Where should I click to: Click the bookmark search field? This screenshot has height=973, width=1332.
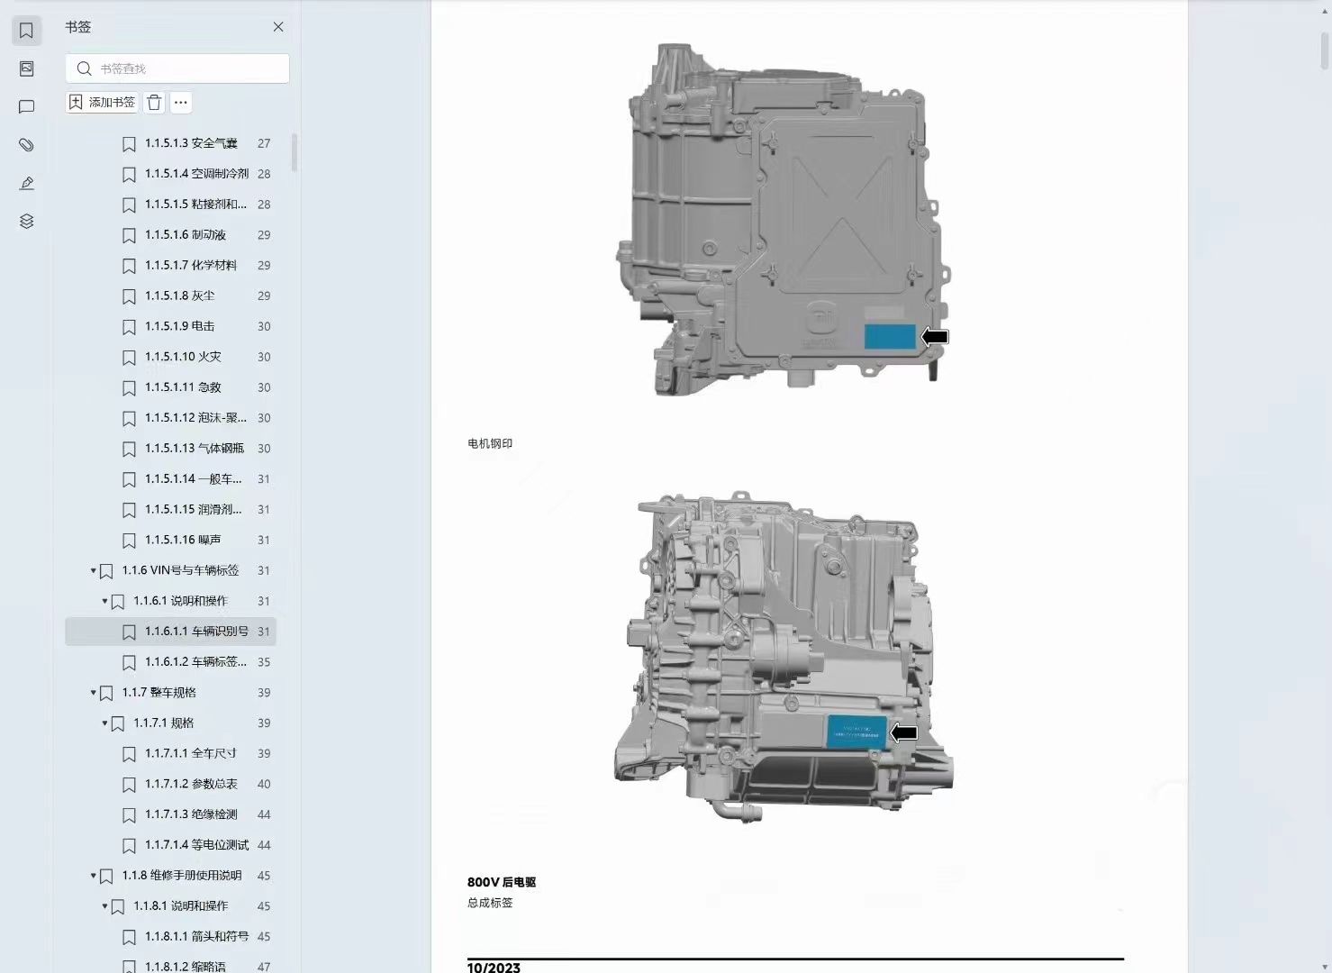pyautogui.click(x=177, y=68)
